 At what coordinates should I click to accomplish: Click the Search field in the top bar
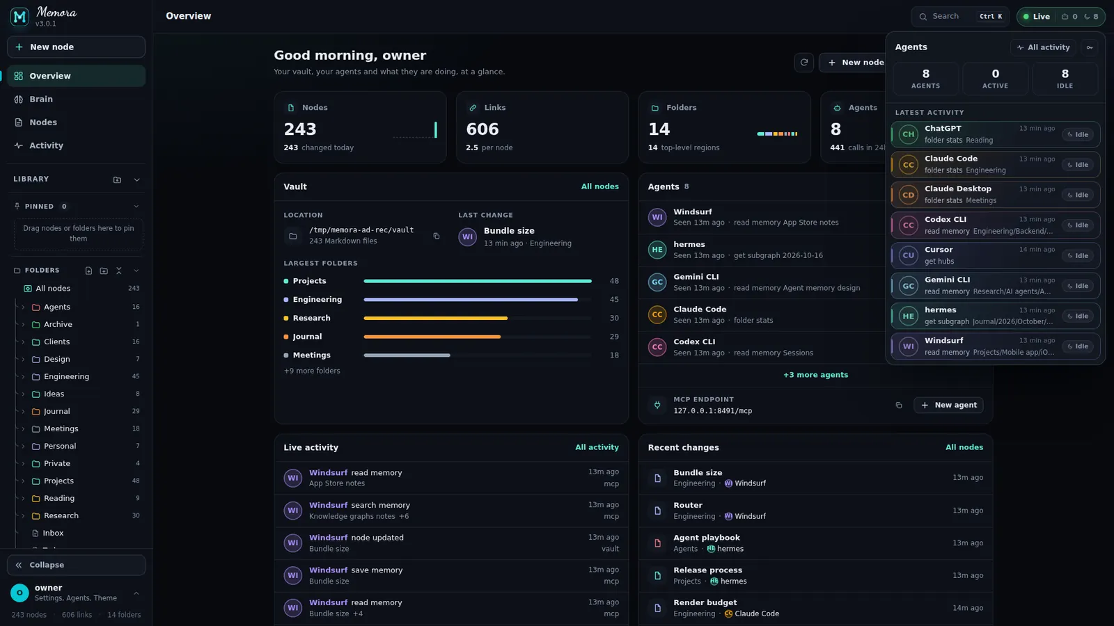(960, 17)
